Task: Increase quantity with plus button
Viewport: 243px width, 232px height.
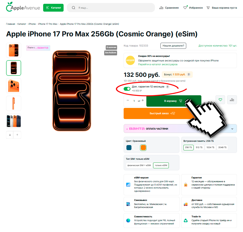Action: 143,100
